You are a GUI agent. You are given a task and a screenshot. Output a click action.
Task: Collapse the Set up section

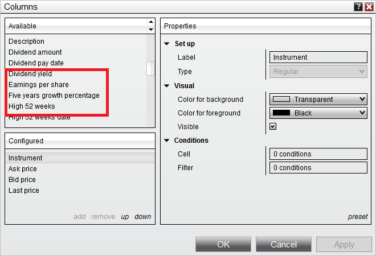pyautogui.click(x=167, y=44)
